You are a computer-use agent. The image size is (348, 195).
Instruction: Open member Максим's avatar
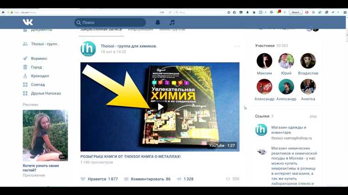pos(264,61)
